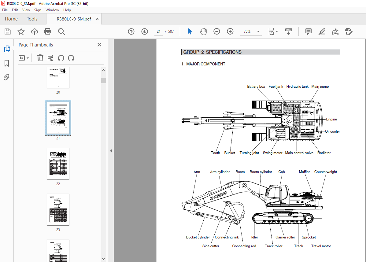
Task: Add a sticky note comment
Action: 308,31
